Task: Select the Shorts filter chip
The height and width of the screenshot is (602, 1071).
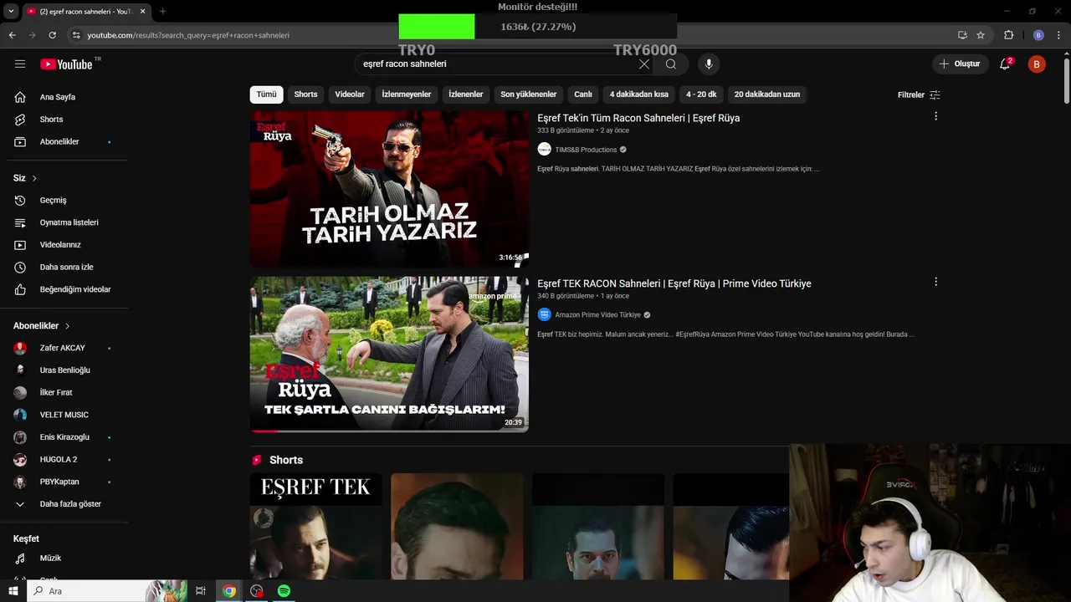Action: (x=305, y=94)
